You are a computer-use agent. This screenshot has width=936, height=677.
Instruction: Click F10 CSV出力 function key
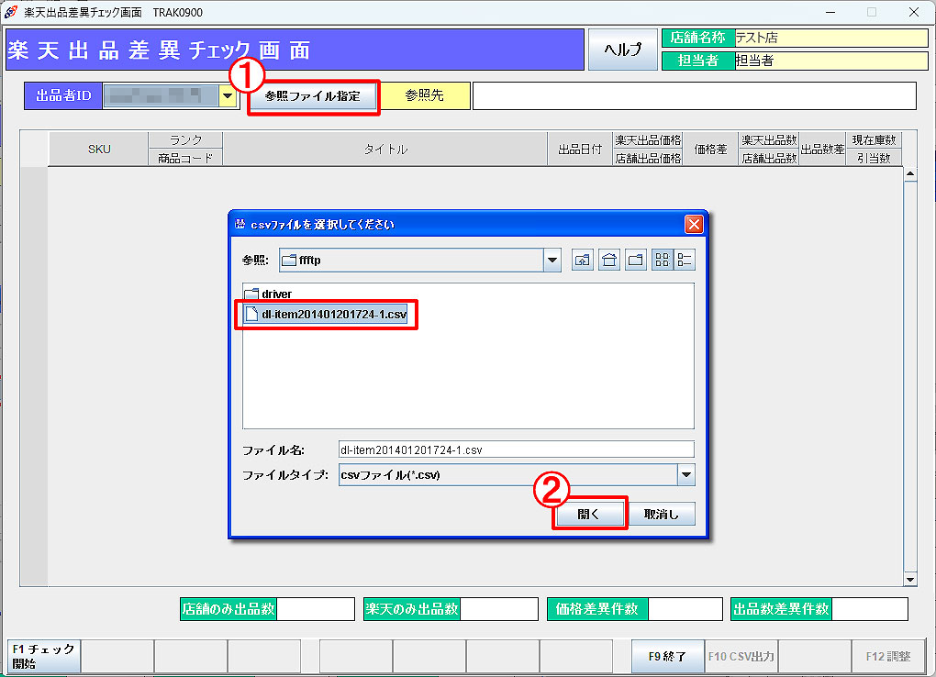(741, 656)
